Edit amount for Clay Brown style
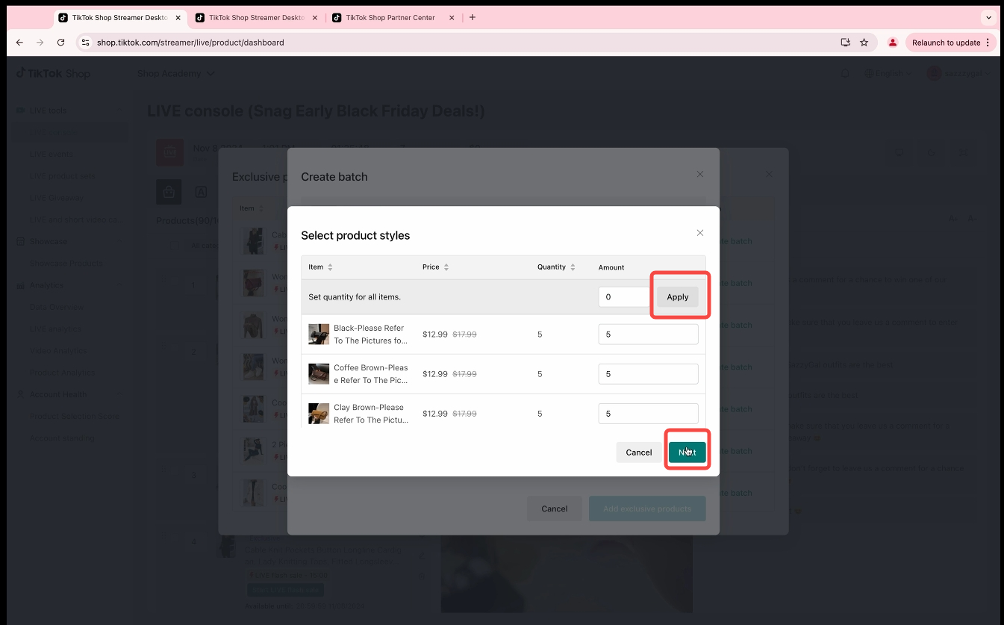The height and width of the screenshot is (625, 1004). point(647,414)
